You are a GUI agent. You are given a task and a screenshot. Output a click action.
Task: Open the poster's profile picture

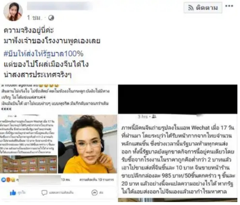[13, 12]
